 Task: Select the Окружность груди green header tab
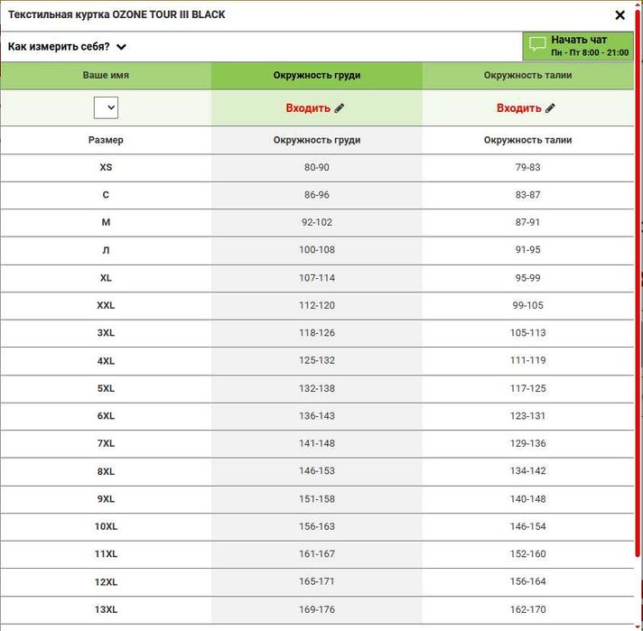tap(317, 76)
